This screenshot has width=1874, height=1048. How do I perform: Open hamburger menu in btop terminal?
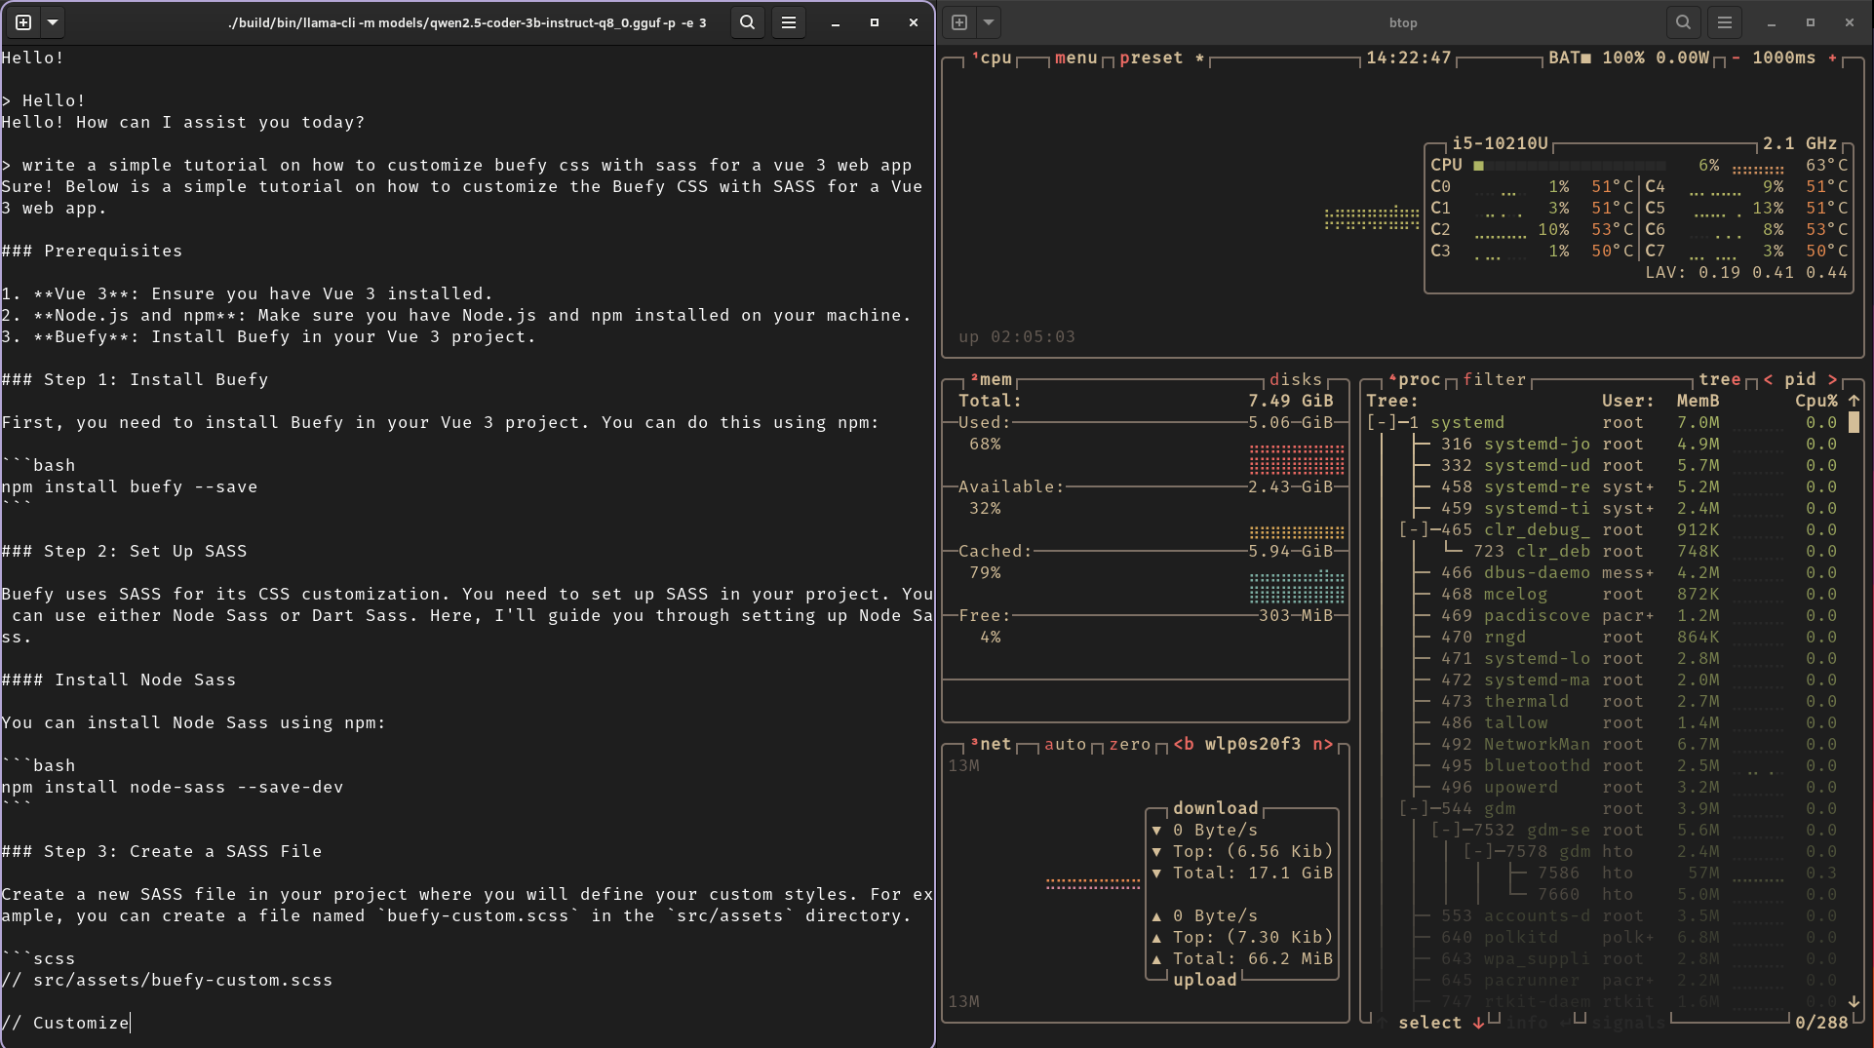click(1725, 21)
